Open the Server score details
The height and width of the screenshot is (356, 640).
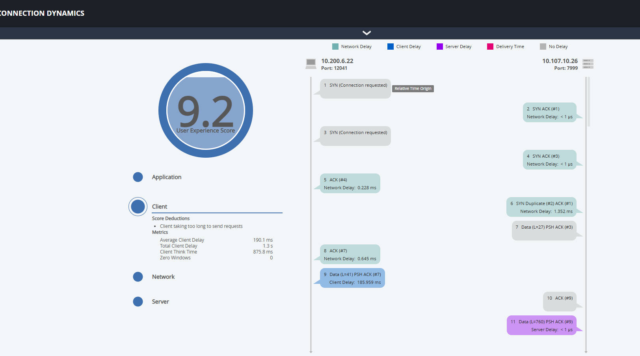(x=160, y=302)
